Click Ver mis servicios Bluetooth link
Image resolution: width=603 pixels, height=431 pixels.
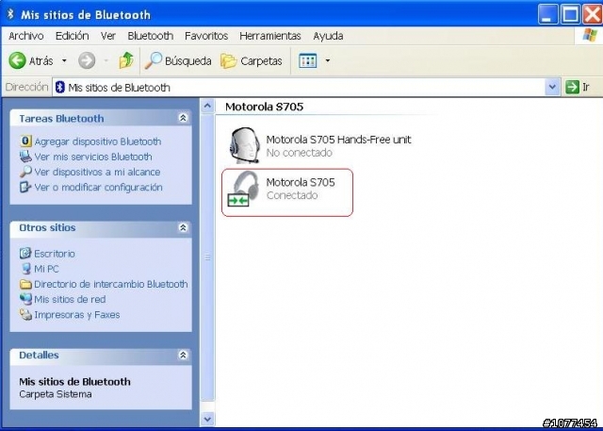[x=93, y=157]
